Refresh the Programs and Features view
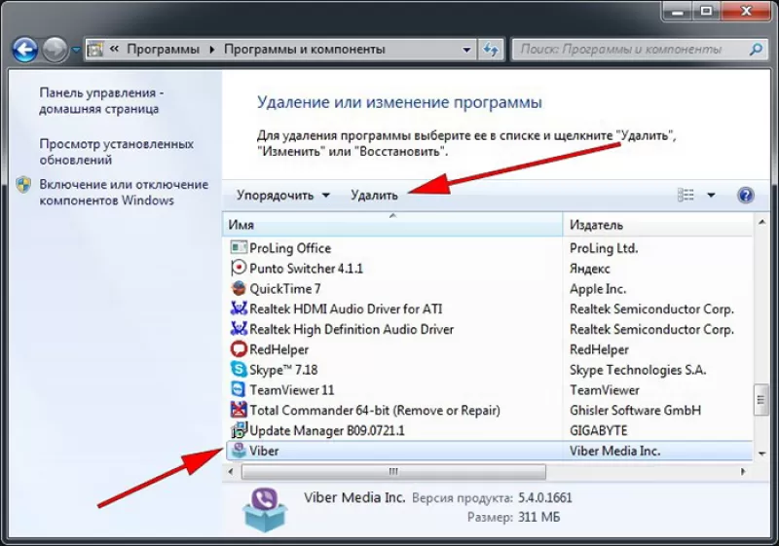Image resolution: width=779 pixels, height=546 pixels. pyautogui.click(x=491, y=50)
